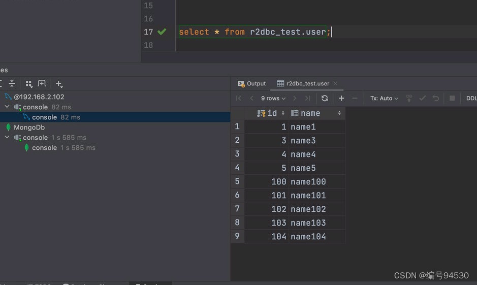Select row number 9 in the grid gutter
The width and height of the screenshot is (477, 285).
click(x=237, y=236)
